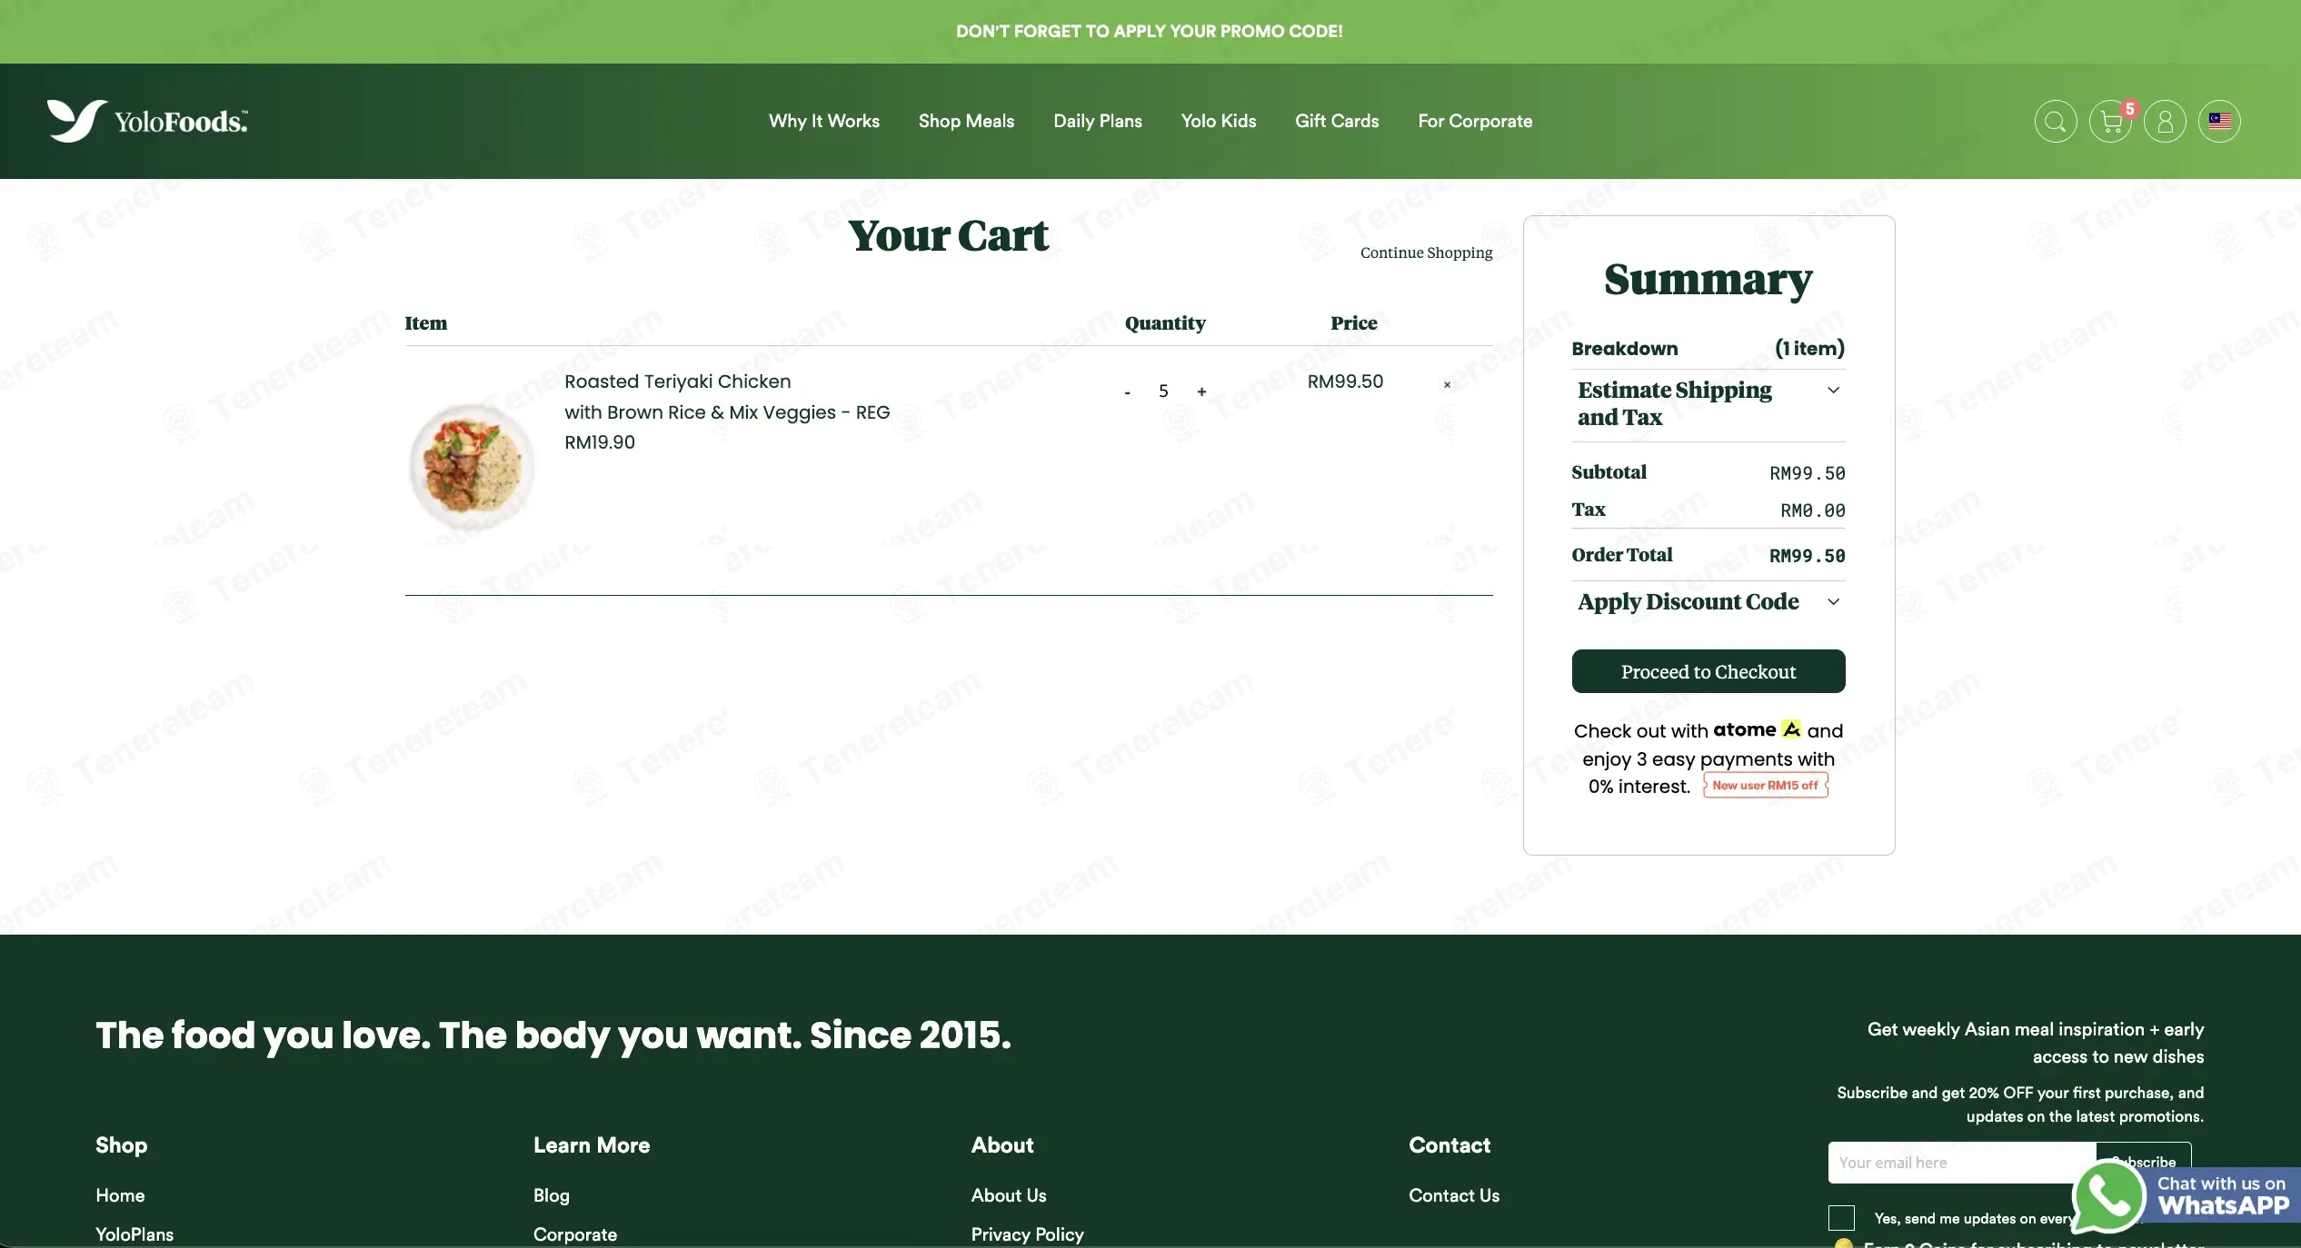Open footer Contact Us link
Image resolution: width=2301 pixels, height=1248 pixels.
pos(1454,1195)
